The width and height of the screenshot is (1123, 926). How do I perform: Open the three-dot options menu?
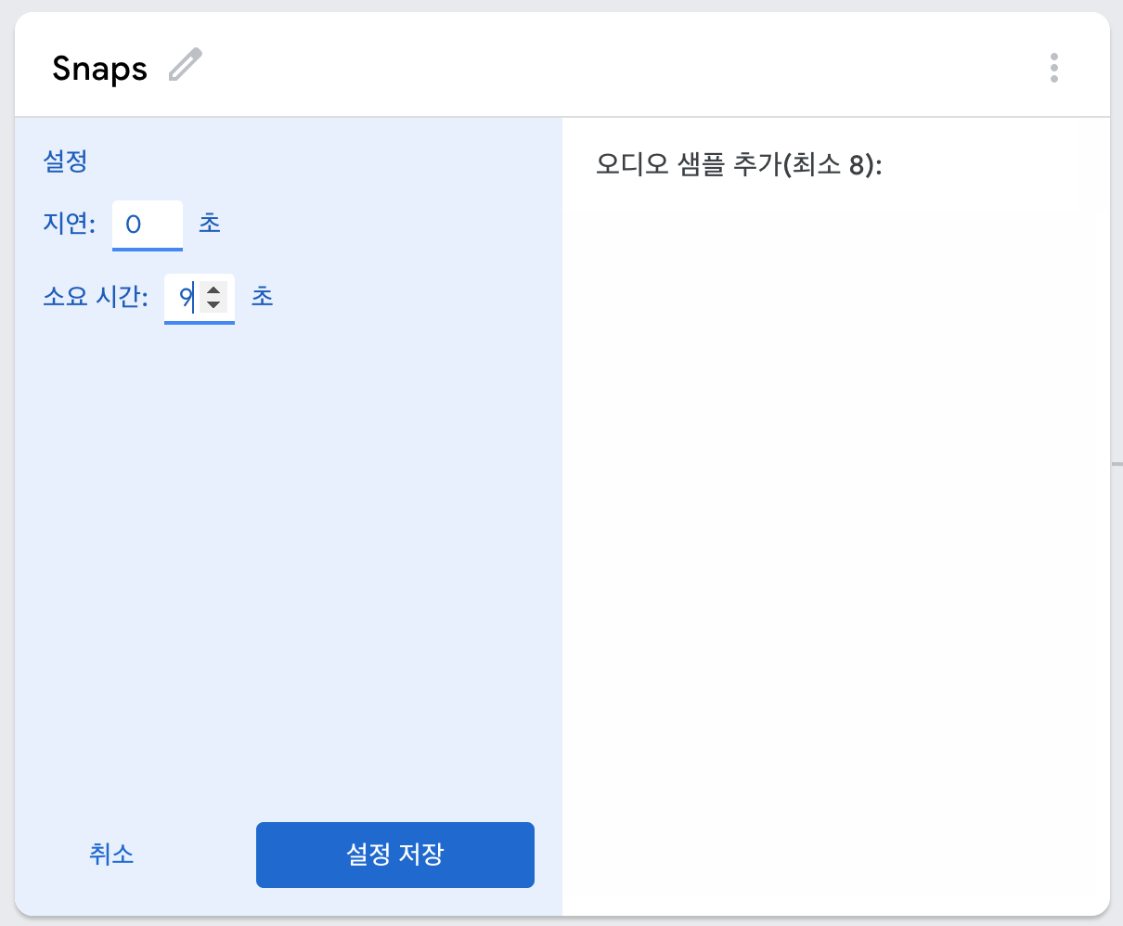(1054, 68)
